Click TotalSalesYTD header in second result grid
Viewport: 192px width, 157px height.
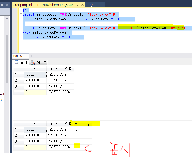(60, 124)
